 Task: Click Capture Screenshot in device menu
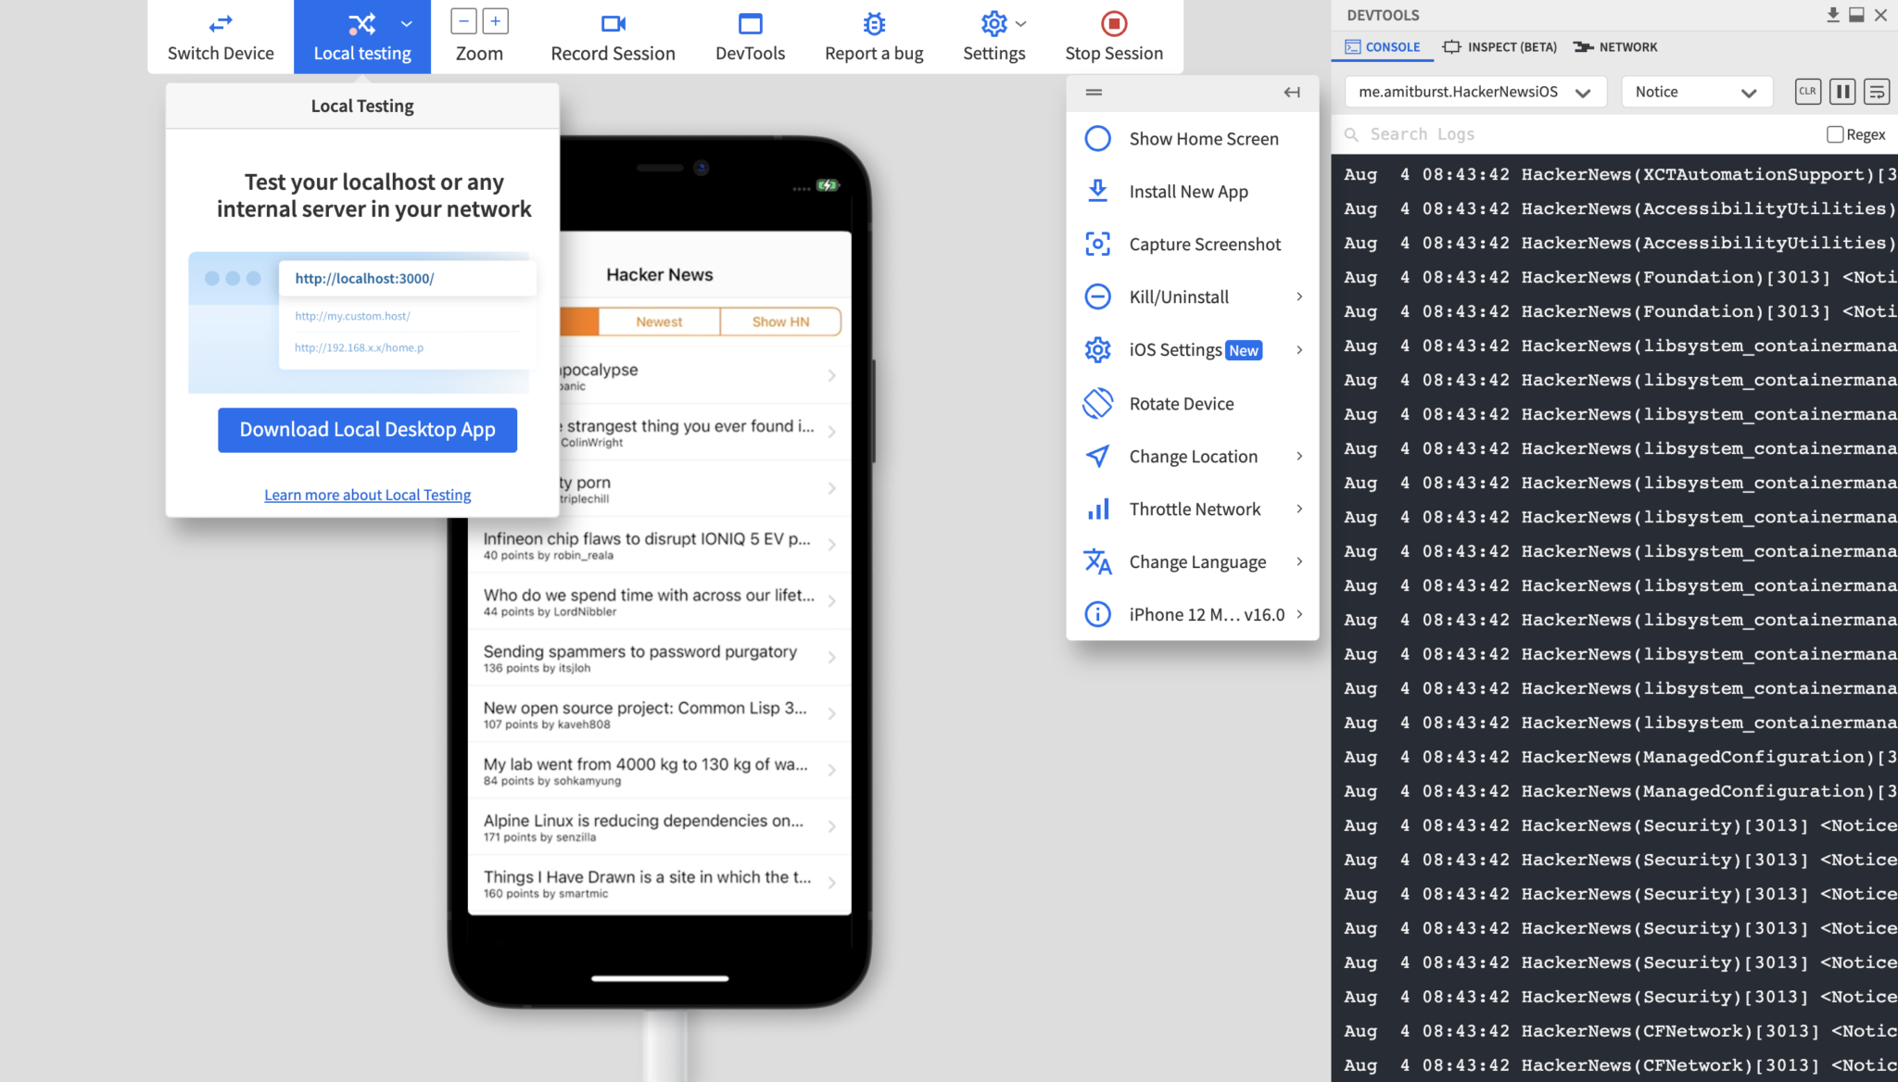coord(1204,245)
